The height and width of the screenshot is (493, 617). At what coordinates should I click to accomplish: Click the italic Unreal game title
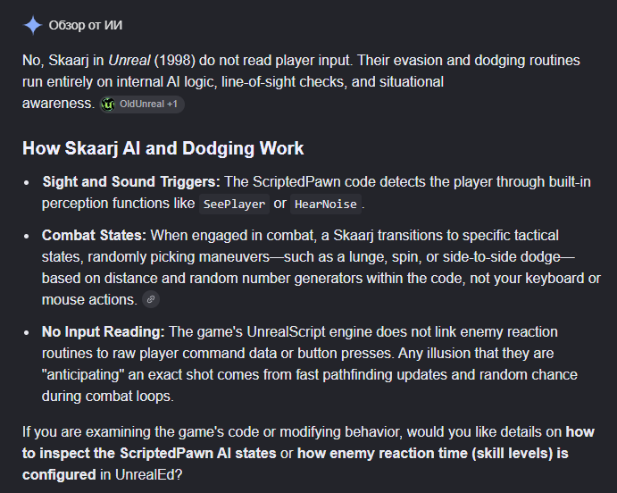[129, 61]
